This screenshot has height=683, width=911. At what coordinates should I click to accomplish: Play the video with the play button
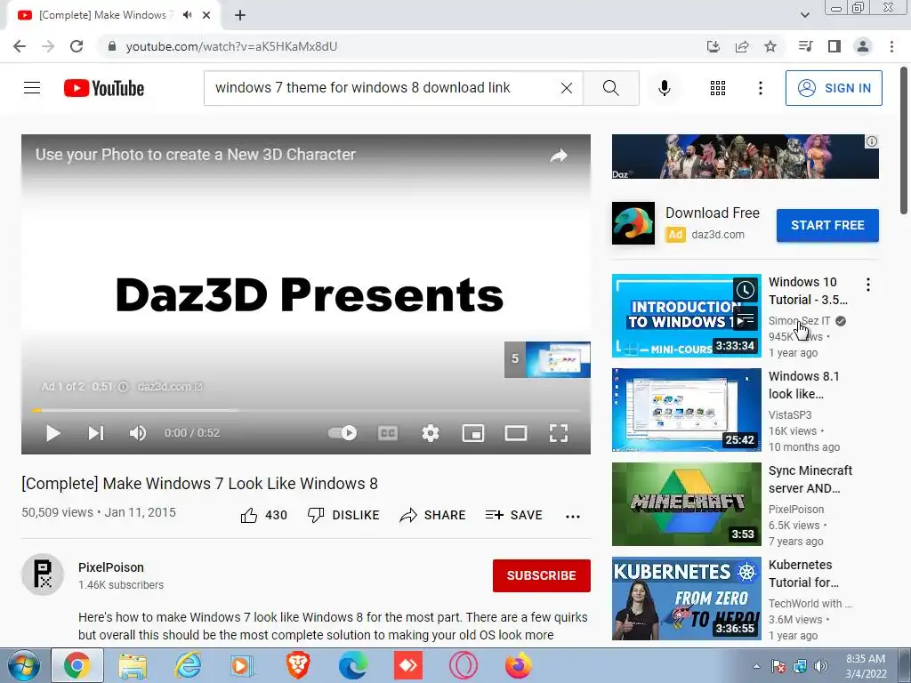click(52, 433)
